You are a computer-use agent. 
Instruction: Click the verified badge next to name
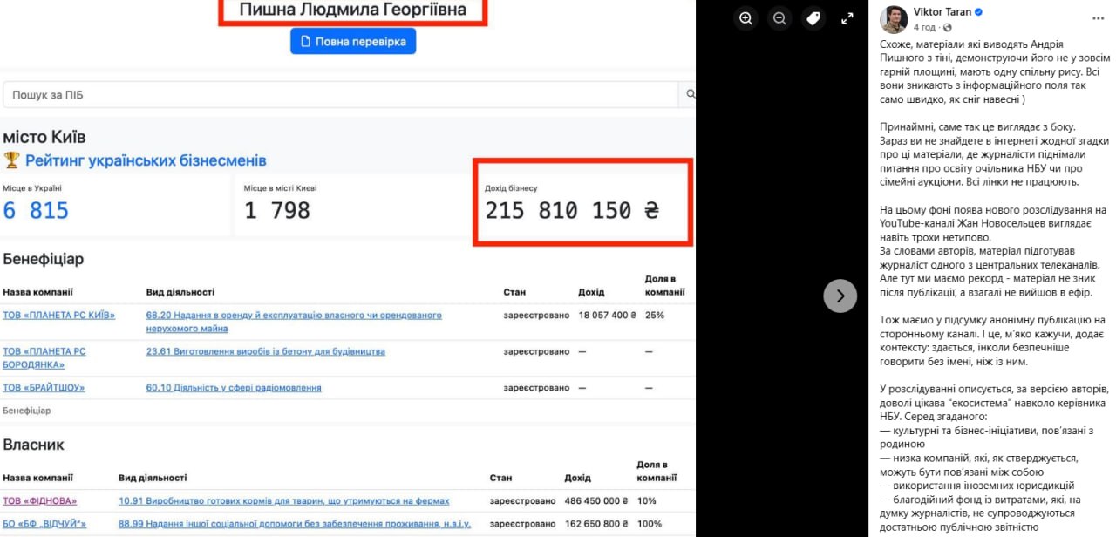tap(979, 12)
